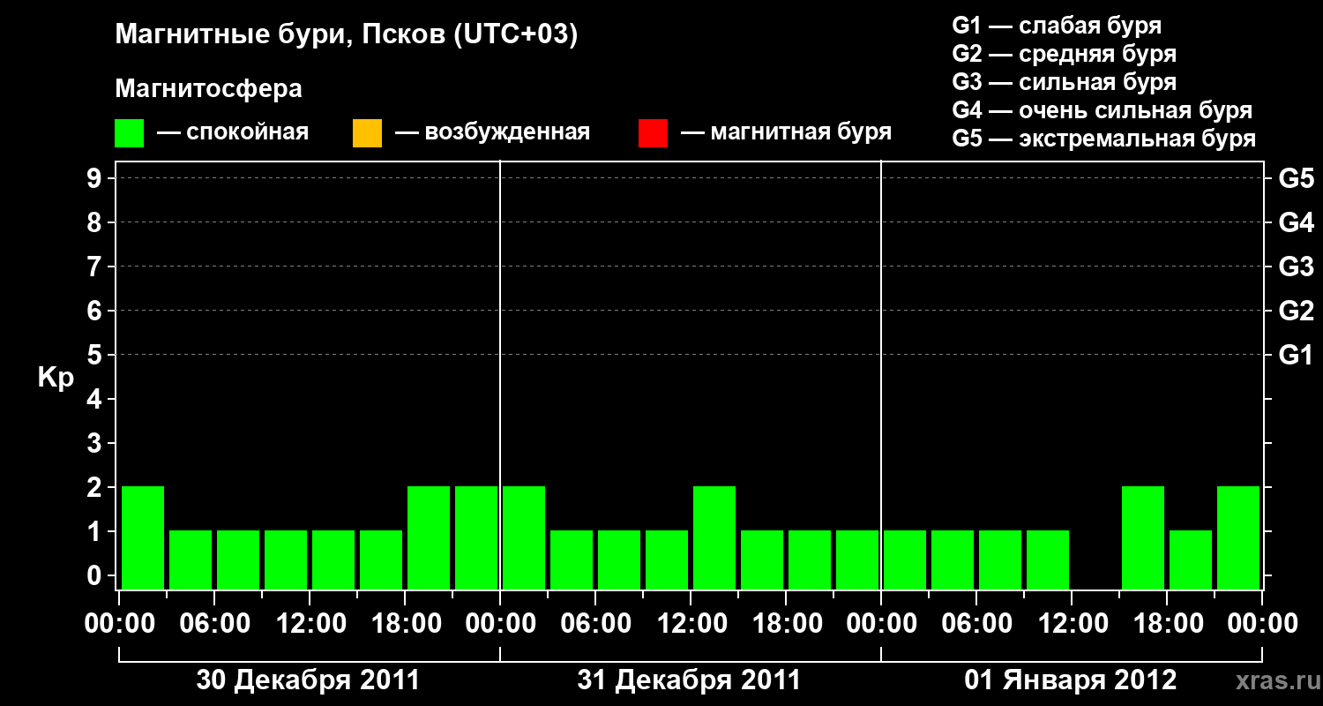Viewport: 1323px width, 706px height.
Task: Click the 21:00–24:00 bar on 30 December
Action: [476, 537]
